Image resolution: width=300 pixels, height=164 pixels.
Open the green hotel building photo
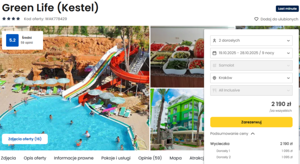(177, 120)
